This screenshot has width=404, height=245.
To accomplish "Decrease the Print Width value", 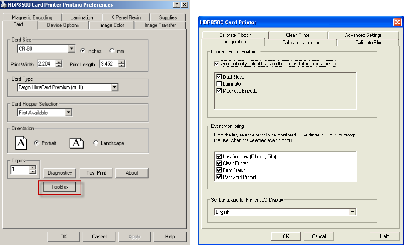I will (59, 66).
